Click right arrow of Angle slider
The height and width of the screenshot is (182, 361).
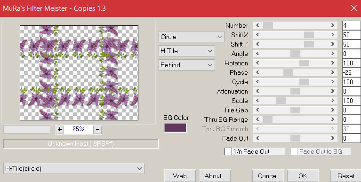333,54
